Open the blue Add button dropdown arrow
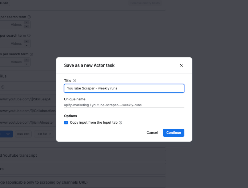Screen dimensions: 248x188 coord(8,134)
